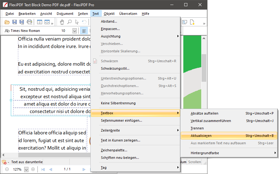
Task: Open the zoom level dropdown
Action: click(x=26, y=169)
